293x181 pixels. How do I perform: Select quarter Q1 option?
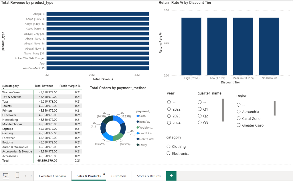(200, 109)
